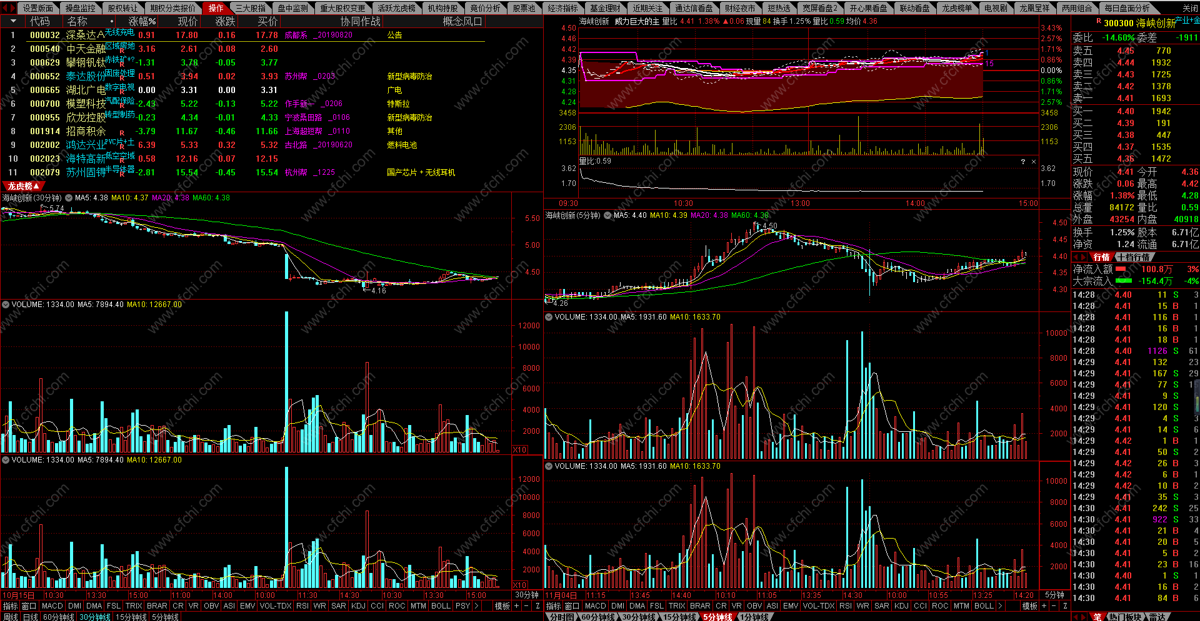The image size is (1200, 621).
Task: Select the 三大股指 tab
Action: (x=251, y=8)
